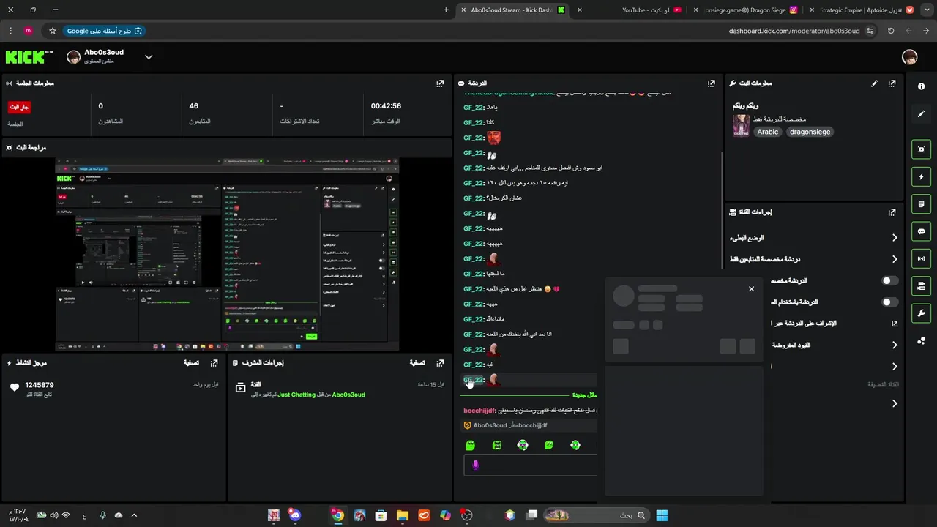The image size is (937, 527).
Task: Show hidden system tray icons
Action: 134,515
